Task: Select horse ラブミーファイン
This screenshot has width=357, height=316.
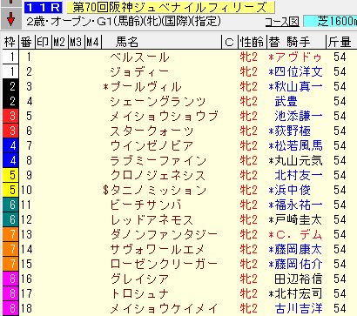Action: coord(158,160)
